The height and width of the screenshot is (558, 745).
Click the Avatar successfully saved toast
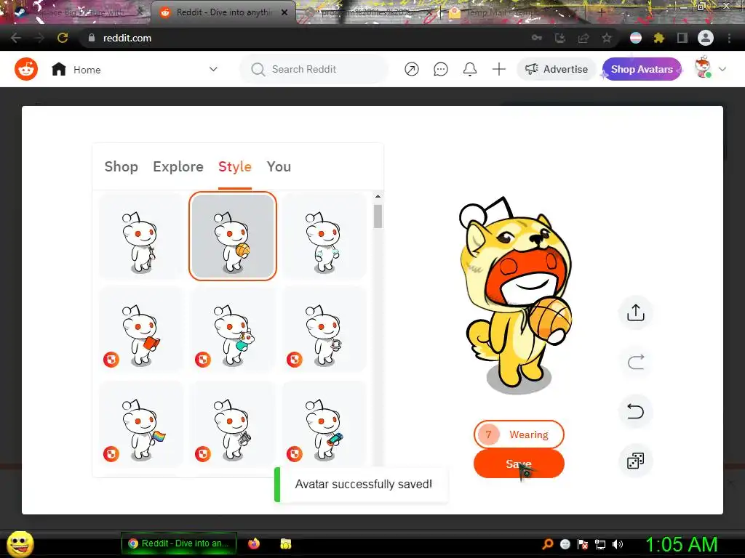pyautogui.click(x=362, y=484)
